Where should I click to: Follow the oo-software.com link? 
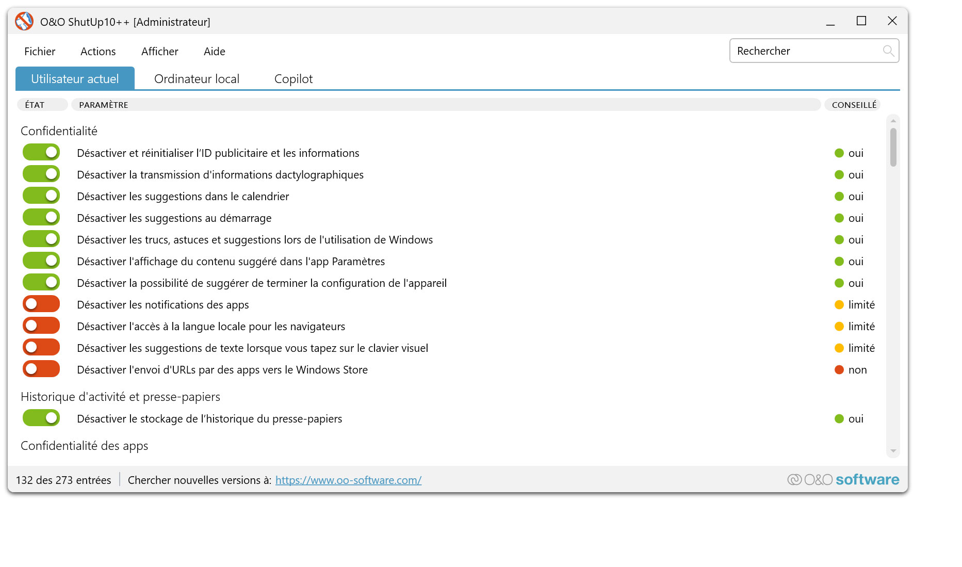coord(348,480)
